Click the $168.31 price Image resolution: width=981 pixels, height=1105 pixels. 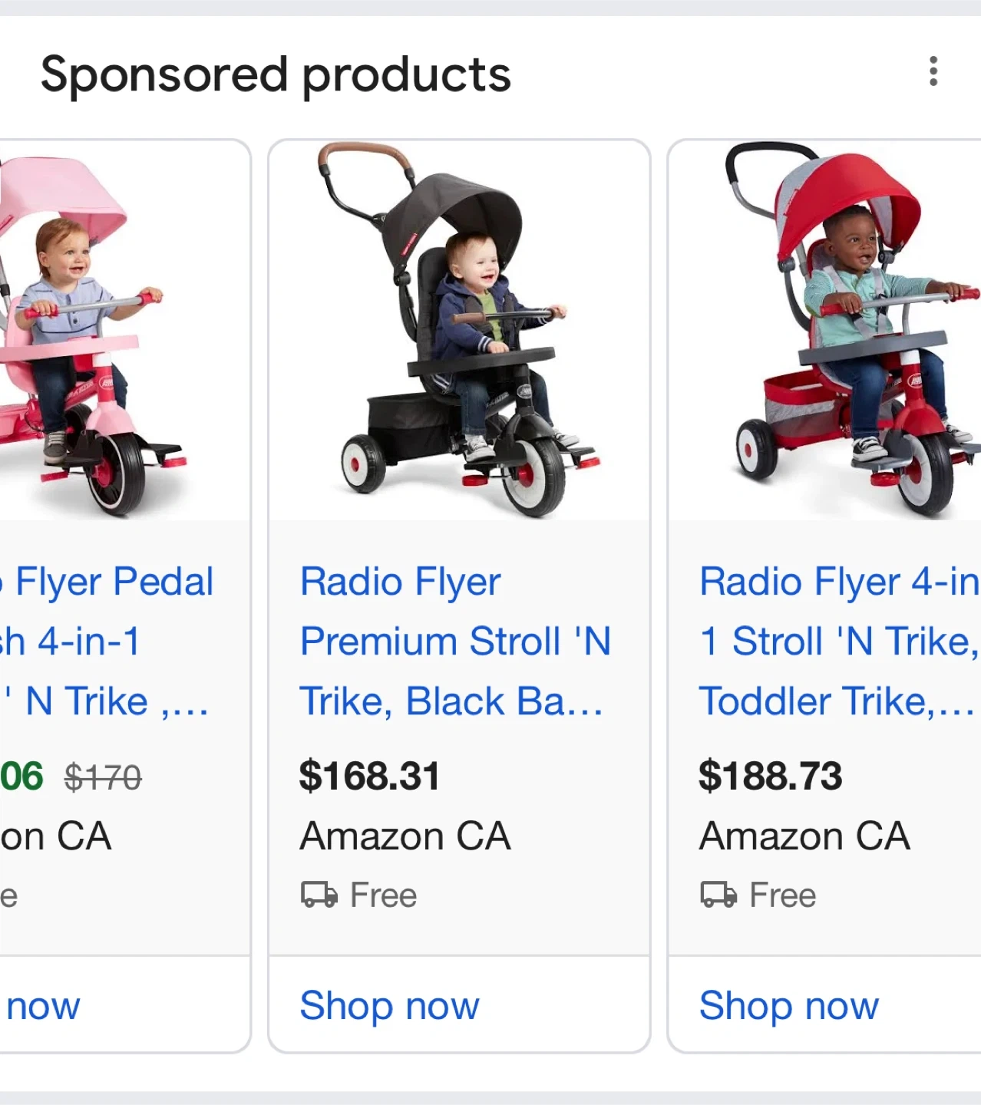[369, 776]
